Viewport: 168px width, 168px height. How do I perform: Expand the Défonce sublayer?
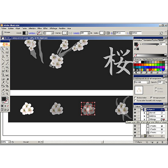coord(144,116)
